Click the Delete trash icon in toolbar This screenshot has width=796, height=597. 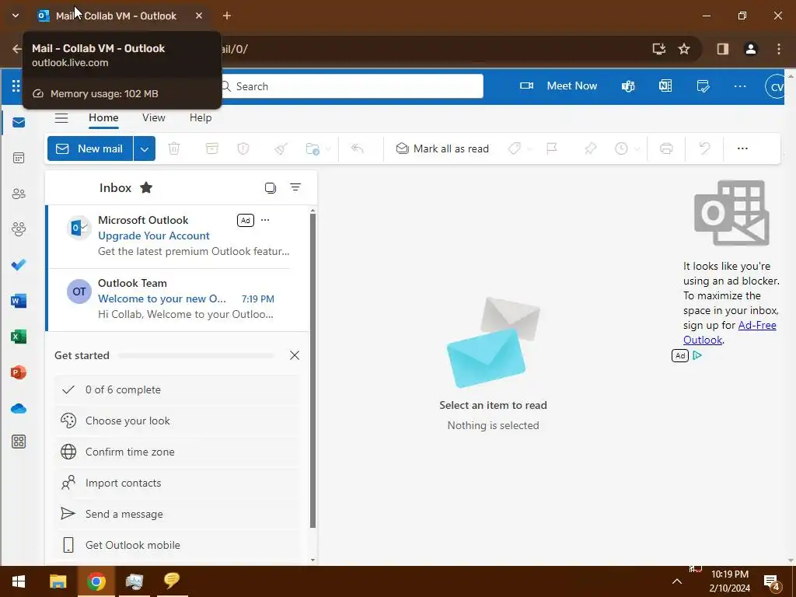click(x=174, y=148)
